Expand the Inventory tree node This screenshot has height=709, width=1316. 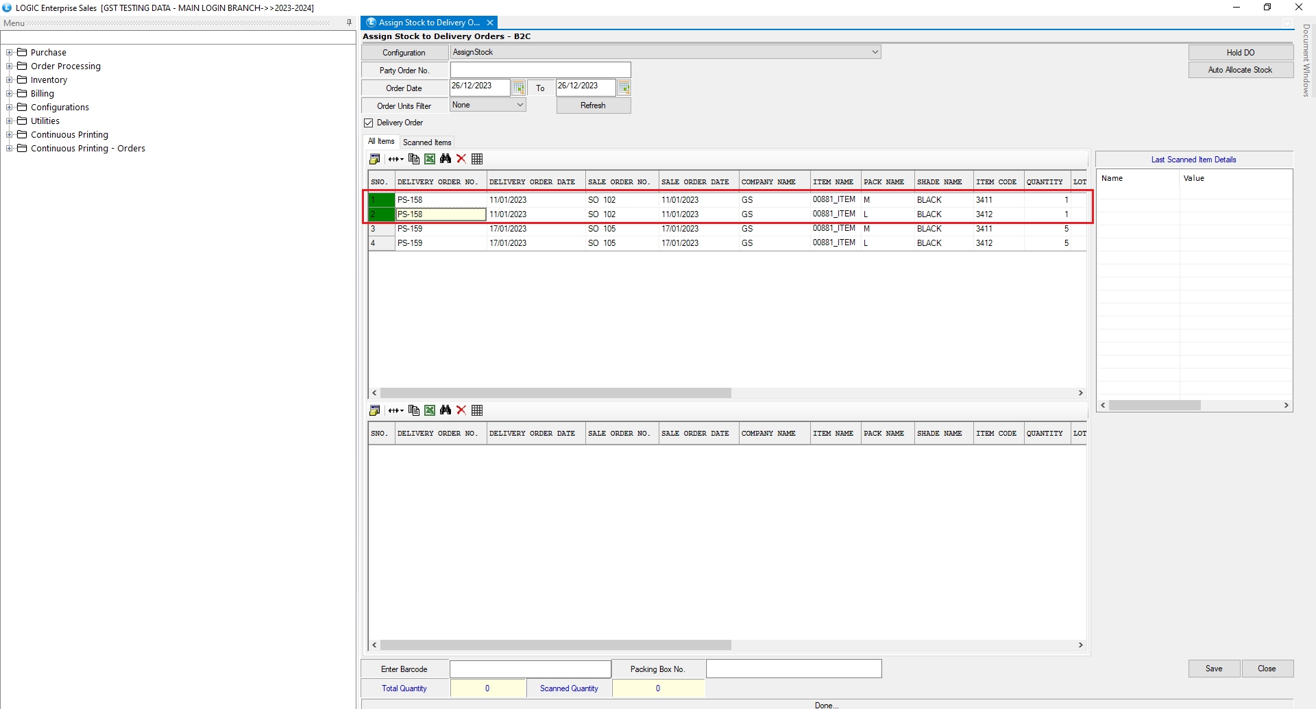point(10,80)
